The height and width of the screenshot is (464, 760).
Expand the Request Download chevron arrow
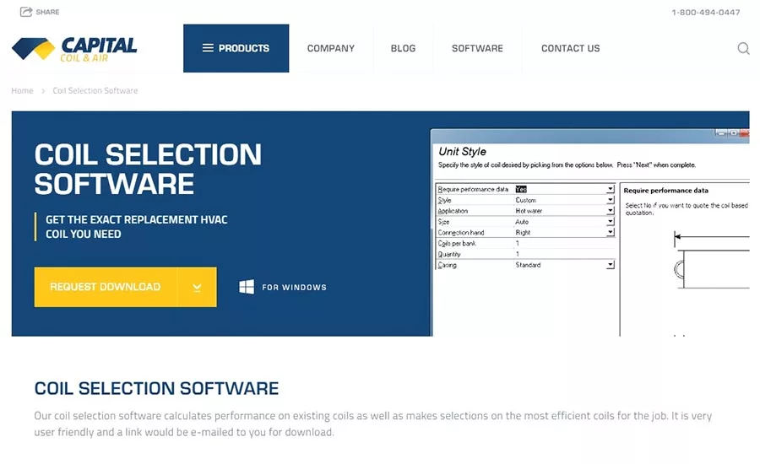point(197,287)
